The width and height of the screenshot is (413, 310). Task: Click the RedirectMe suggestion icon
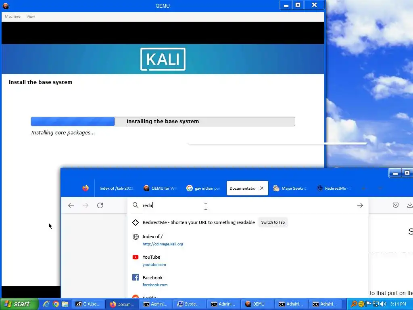[136, 222]
